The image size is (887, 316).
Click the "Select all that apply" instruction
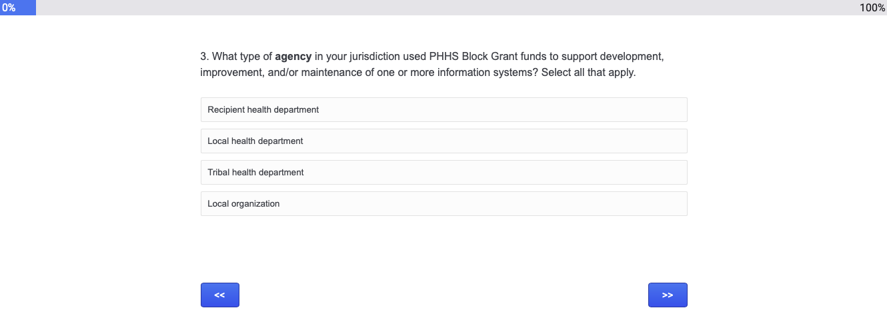pos(588,72)
